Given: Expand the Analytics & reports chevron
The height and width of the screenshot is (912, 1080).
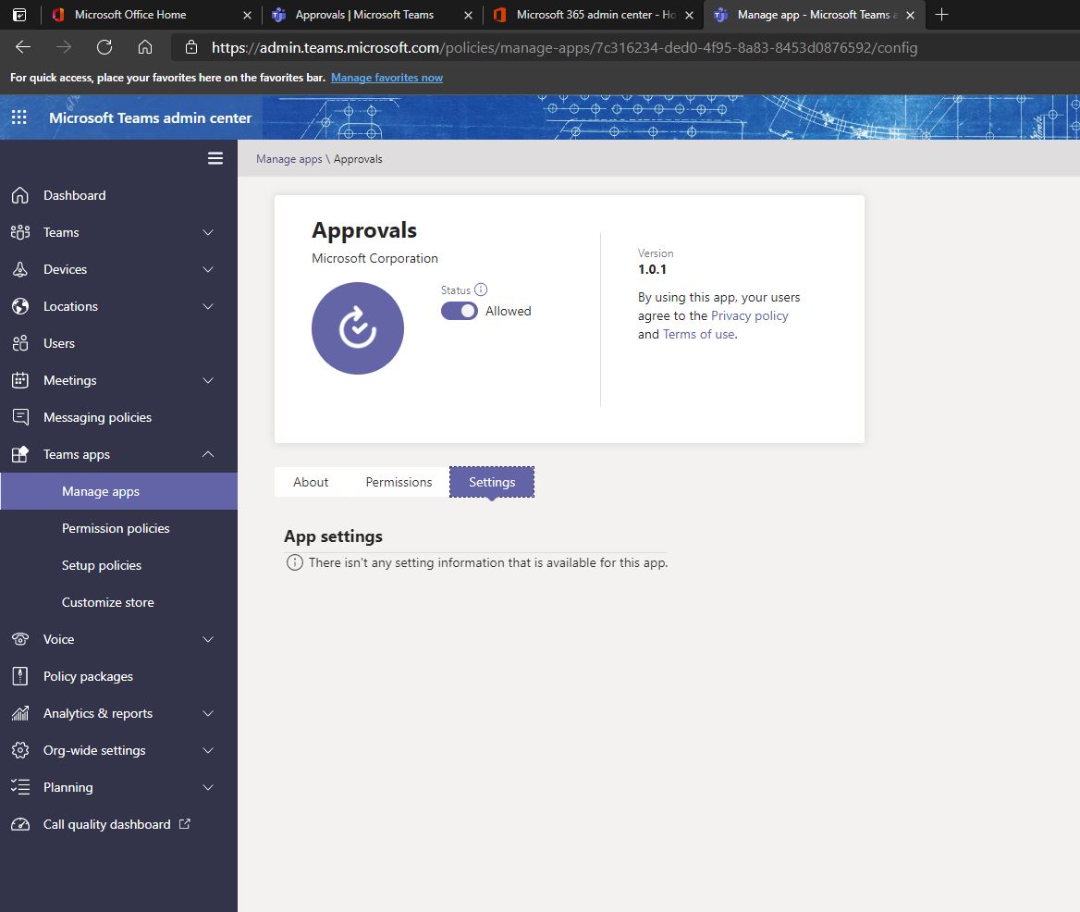Looking at the screenshot, I should coord(208,714).
